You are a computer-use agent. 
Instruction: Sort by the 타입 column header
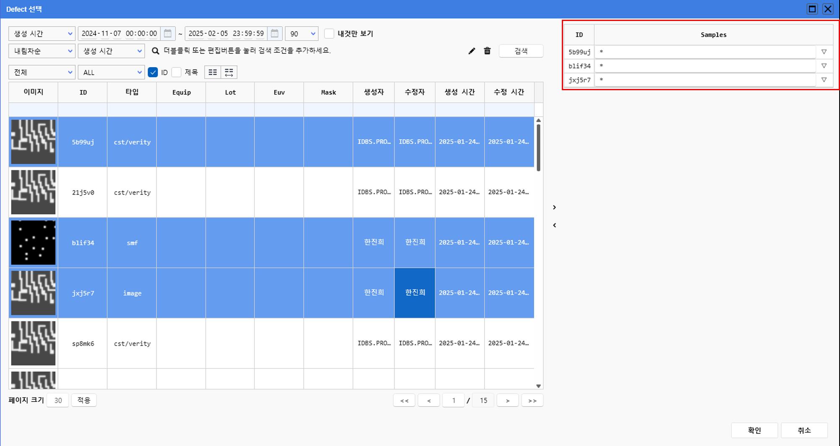132,92
